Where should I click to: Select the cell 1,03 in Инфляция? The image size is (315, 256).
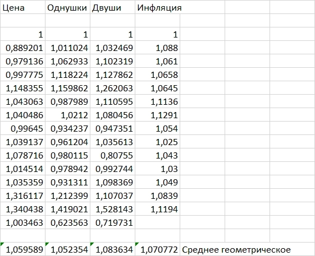(x=157, y=169)
